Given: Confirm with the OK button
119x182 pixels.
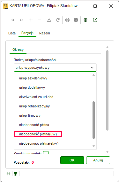Looking at the screenshot, I should [x=72, y=160].
